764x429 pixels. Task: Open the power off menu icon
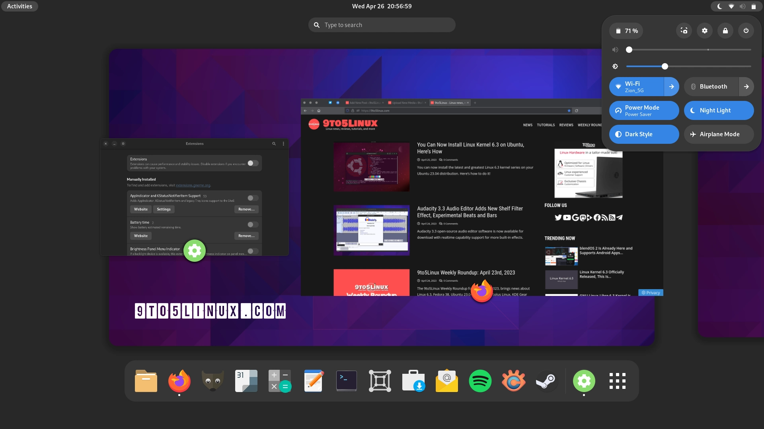pyautogui.click(x=746, y=31)
